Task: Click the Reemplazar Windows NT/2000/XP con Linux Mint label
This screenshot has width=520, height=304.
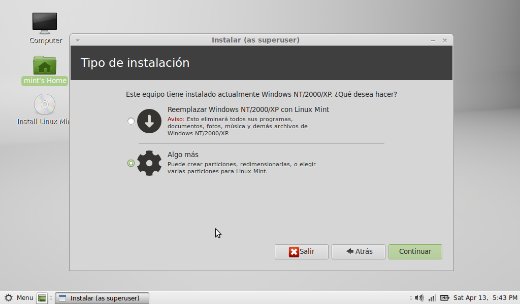Action: pos(248,109)
